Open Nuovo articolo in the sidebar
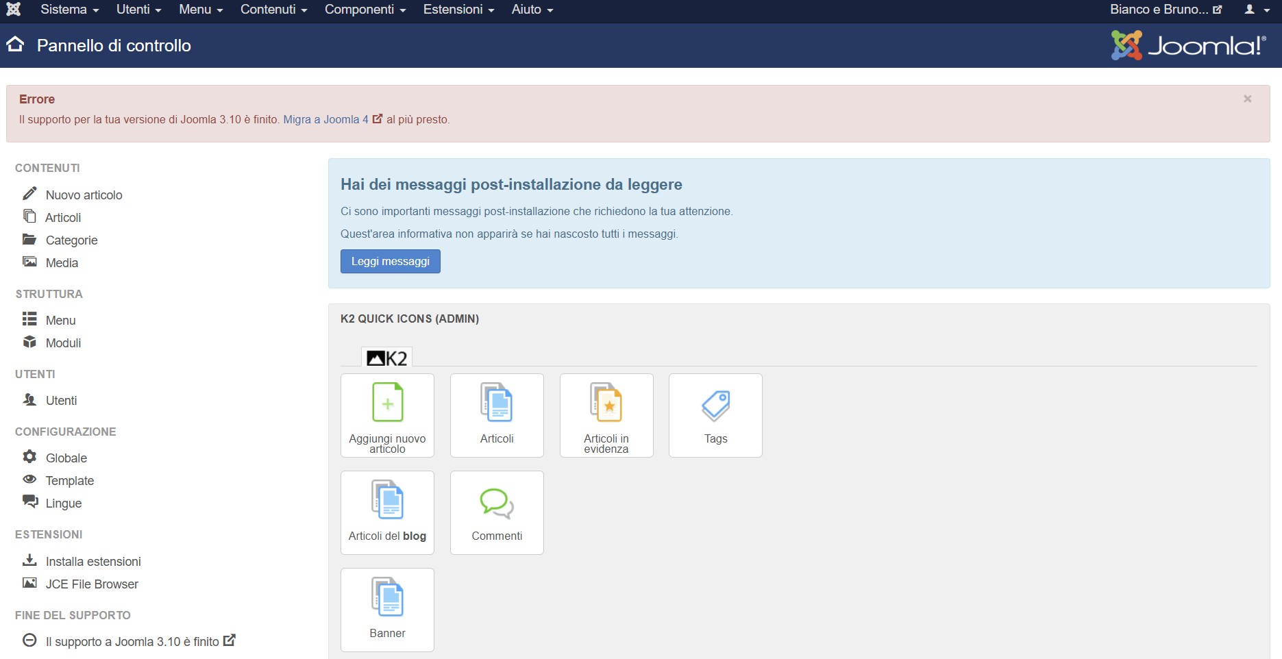Viewport: 1282px width, 659px height. pos(84,195)
